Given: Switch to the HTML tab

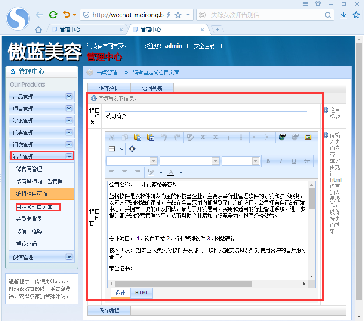Looking at the screenshot, I should tap(142, 293).
